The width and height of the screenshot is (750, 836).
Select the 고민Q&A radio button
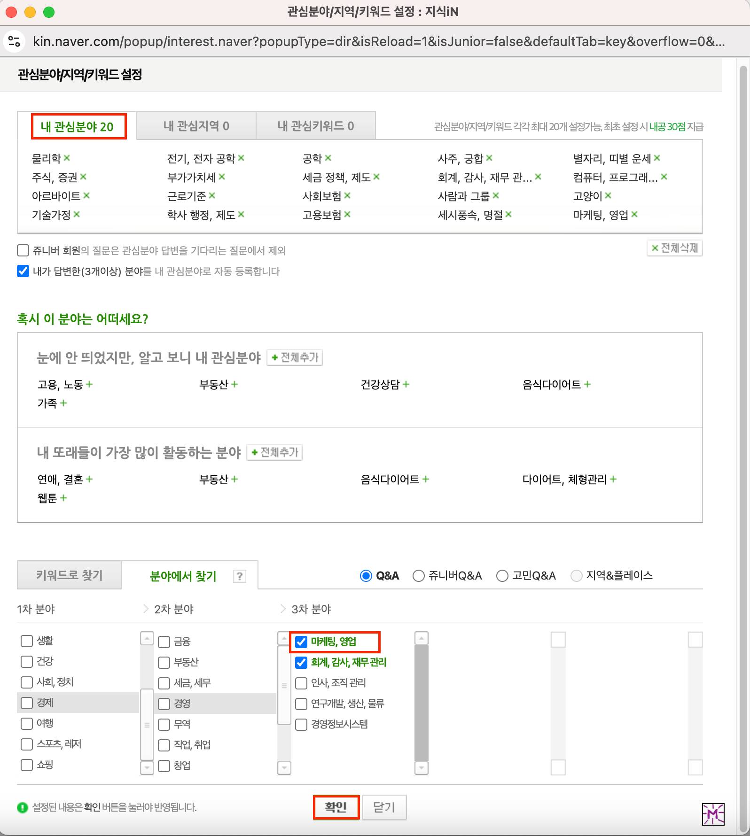tap(502, 576)
